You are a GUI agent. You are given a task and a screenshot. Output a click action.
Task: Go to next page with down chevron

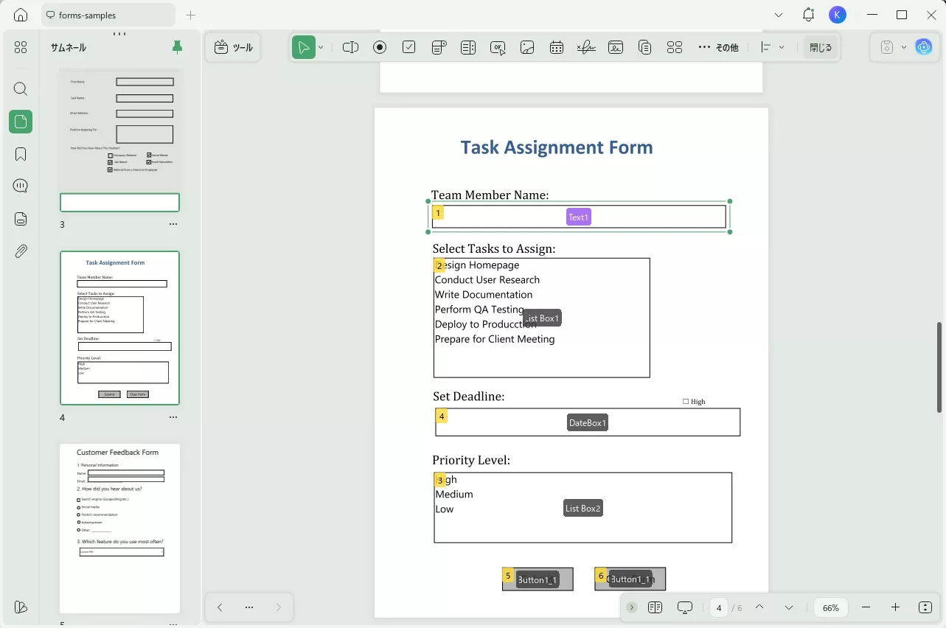click(789, 607)
